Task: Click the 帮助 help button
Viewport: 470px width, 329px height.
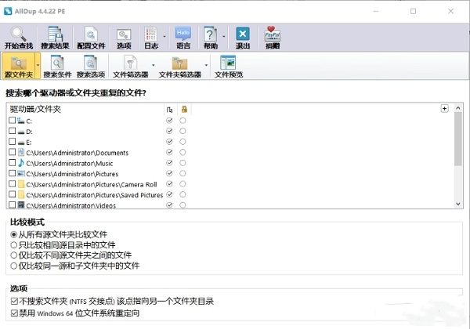Action: [211, 38]
